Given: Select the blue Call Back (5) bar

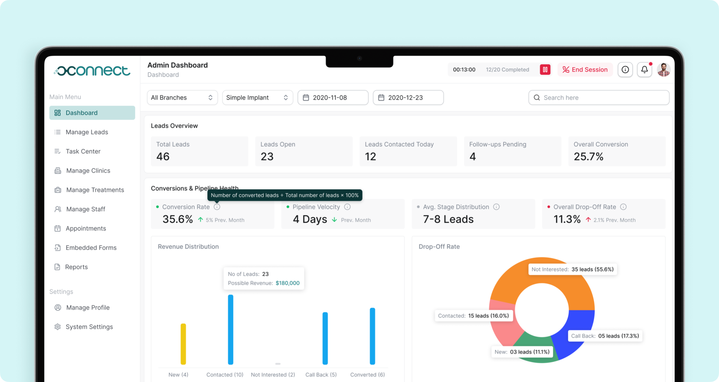Looking at the screenshot, I should 325,338.
